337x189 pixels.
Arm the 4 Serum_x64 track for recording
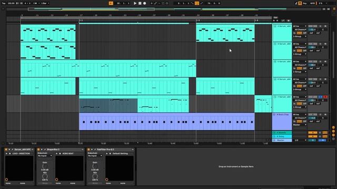325,44
